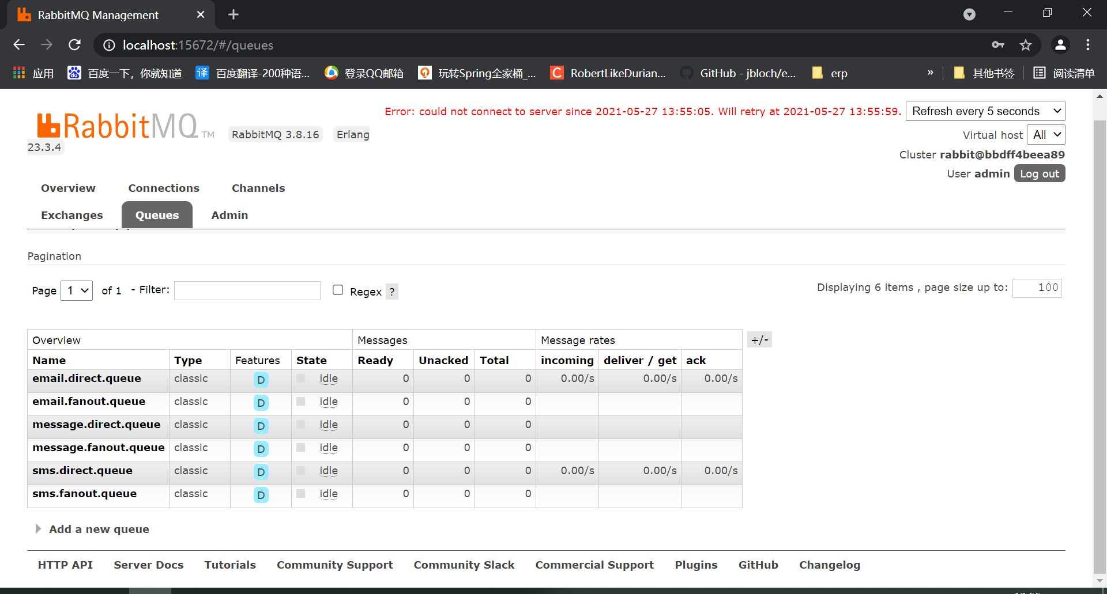
Task: Reload the page with the refresh icon
Action: coord(75,45)
